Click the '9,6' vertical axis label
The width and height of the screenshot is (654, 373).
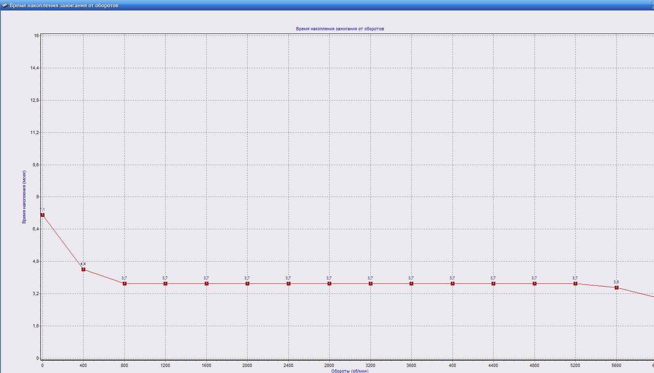pos(36,165)
